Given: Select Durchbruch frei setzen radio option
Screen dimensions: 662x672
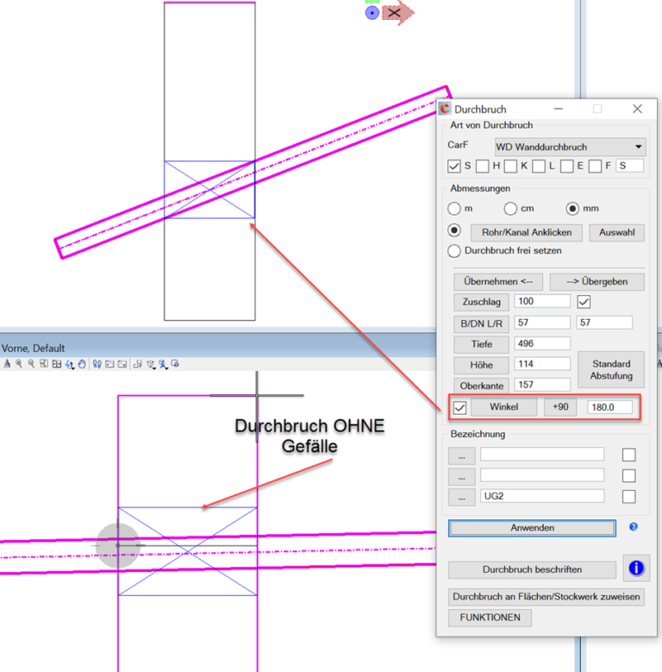Looking at the screenshot, I should [454, 251].
